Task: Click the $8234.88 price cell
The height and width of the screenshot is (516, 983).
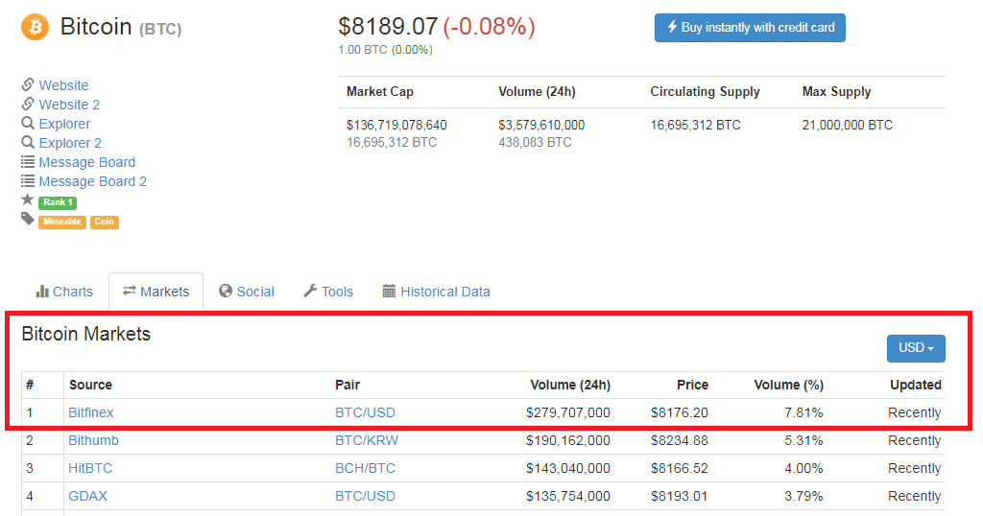Action: click(x=679, y=440)
